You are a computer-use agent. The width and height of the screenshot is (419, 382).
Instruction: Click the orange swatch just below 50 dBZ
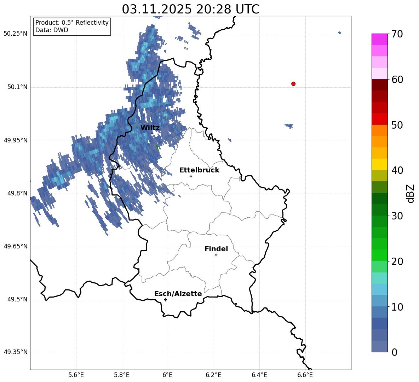click(x=380, y=130)
